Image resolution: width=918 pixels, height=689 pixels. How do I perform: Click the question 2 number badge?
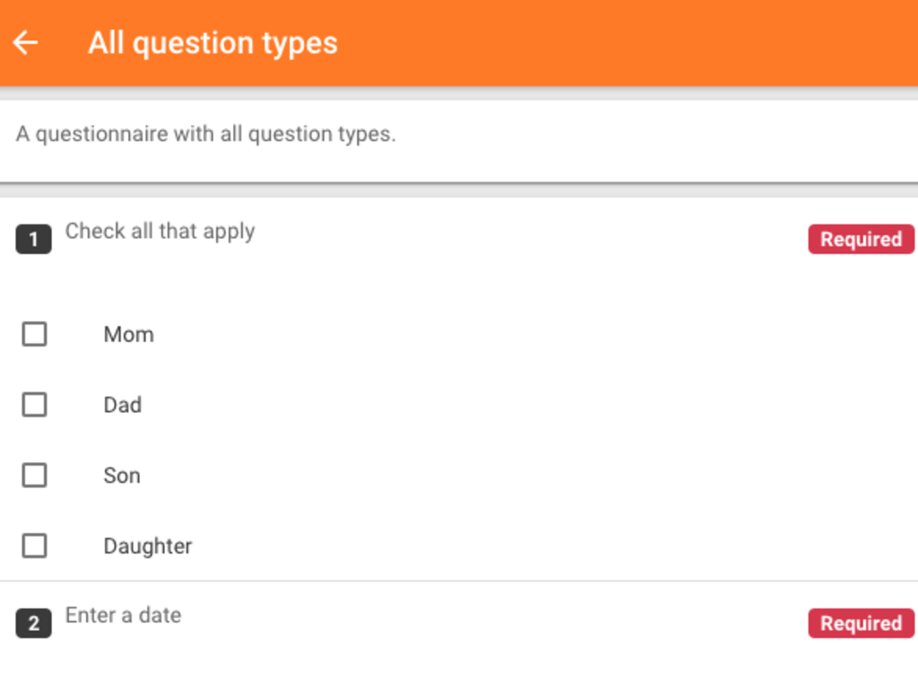tap(33, 623)
